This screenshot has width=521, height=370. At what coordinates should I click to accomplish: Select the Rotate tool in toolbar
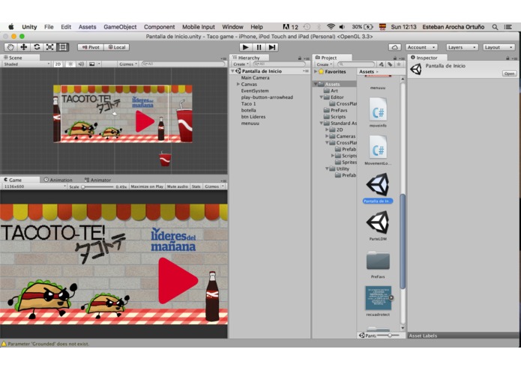tap(37, 47)
